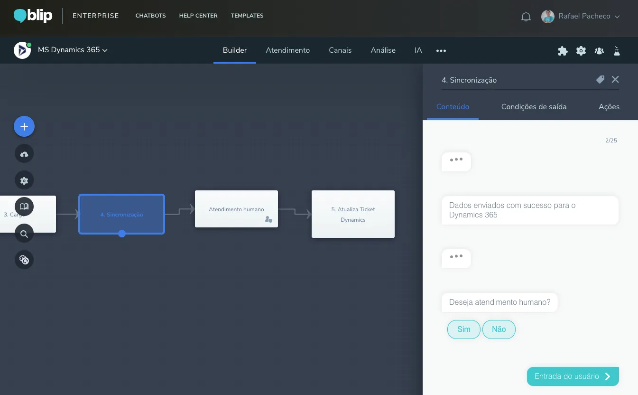Open the Conteúdo tab
638x395 pixels.
coord(453,107)
